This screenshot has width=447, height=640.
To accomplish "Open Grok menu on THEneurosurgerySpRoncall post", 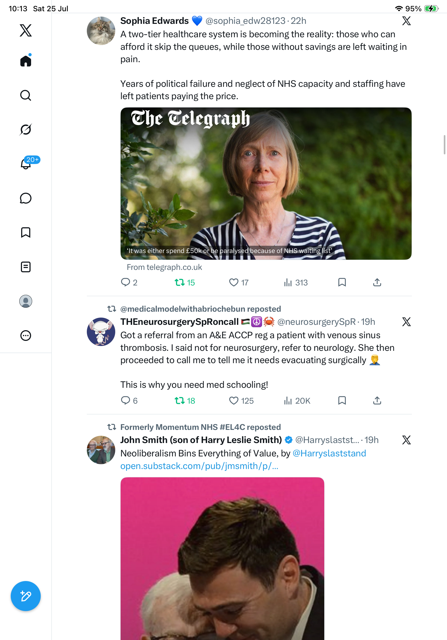I will 406,322.
